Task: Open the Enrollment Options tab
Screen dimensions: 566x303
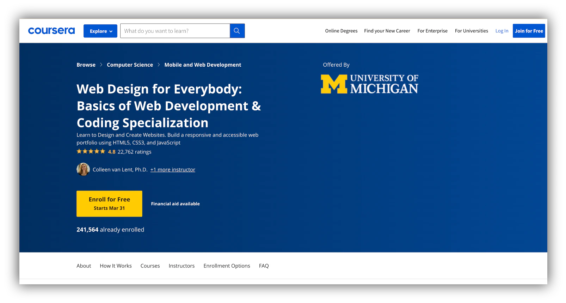Action: (227, 266)
